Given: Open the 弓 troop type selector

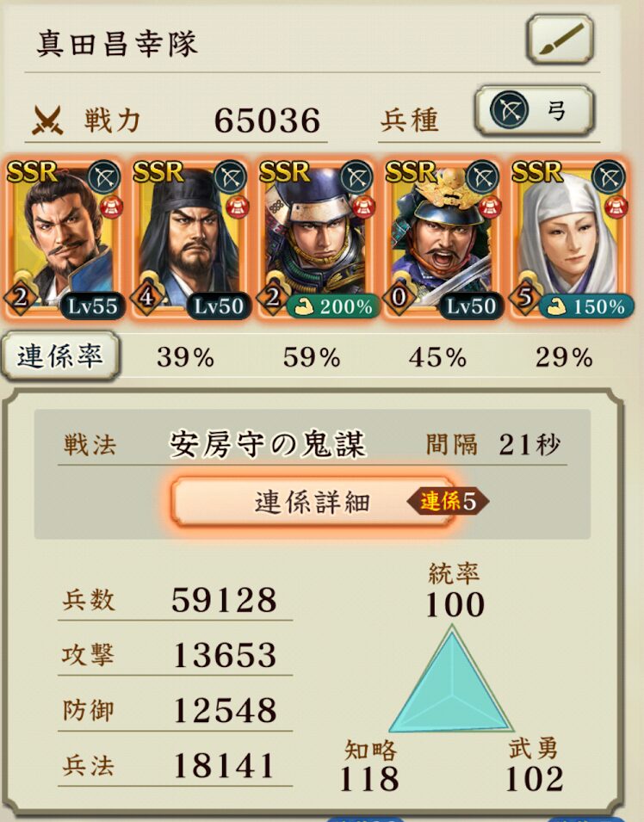Looking at the screenshot, I should 535,111.
